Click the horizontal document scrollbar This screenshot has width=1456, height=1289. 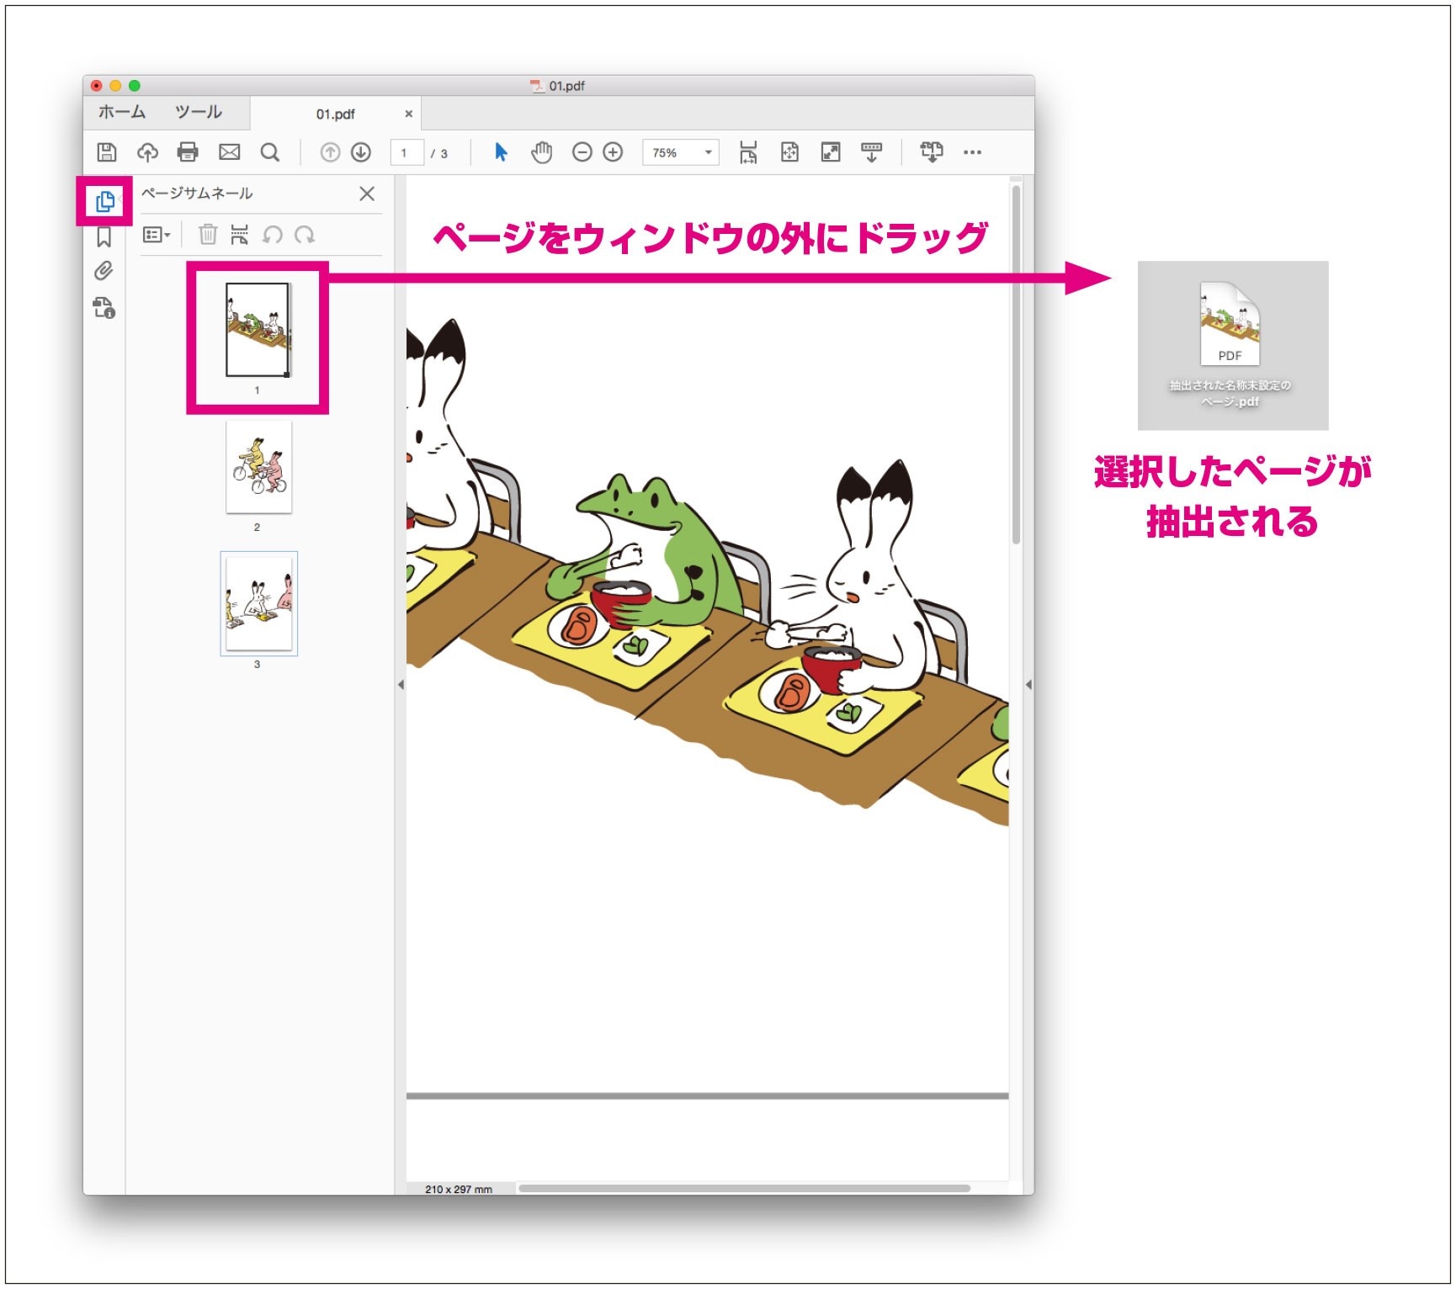(x=744, y=1188)
